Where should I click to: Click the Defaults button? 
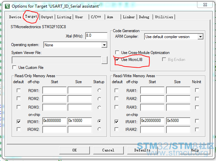142,150
